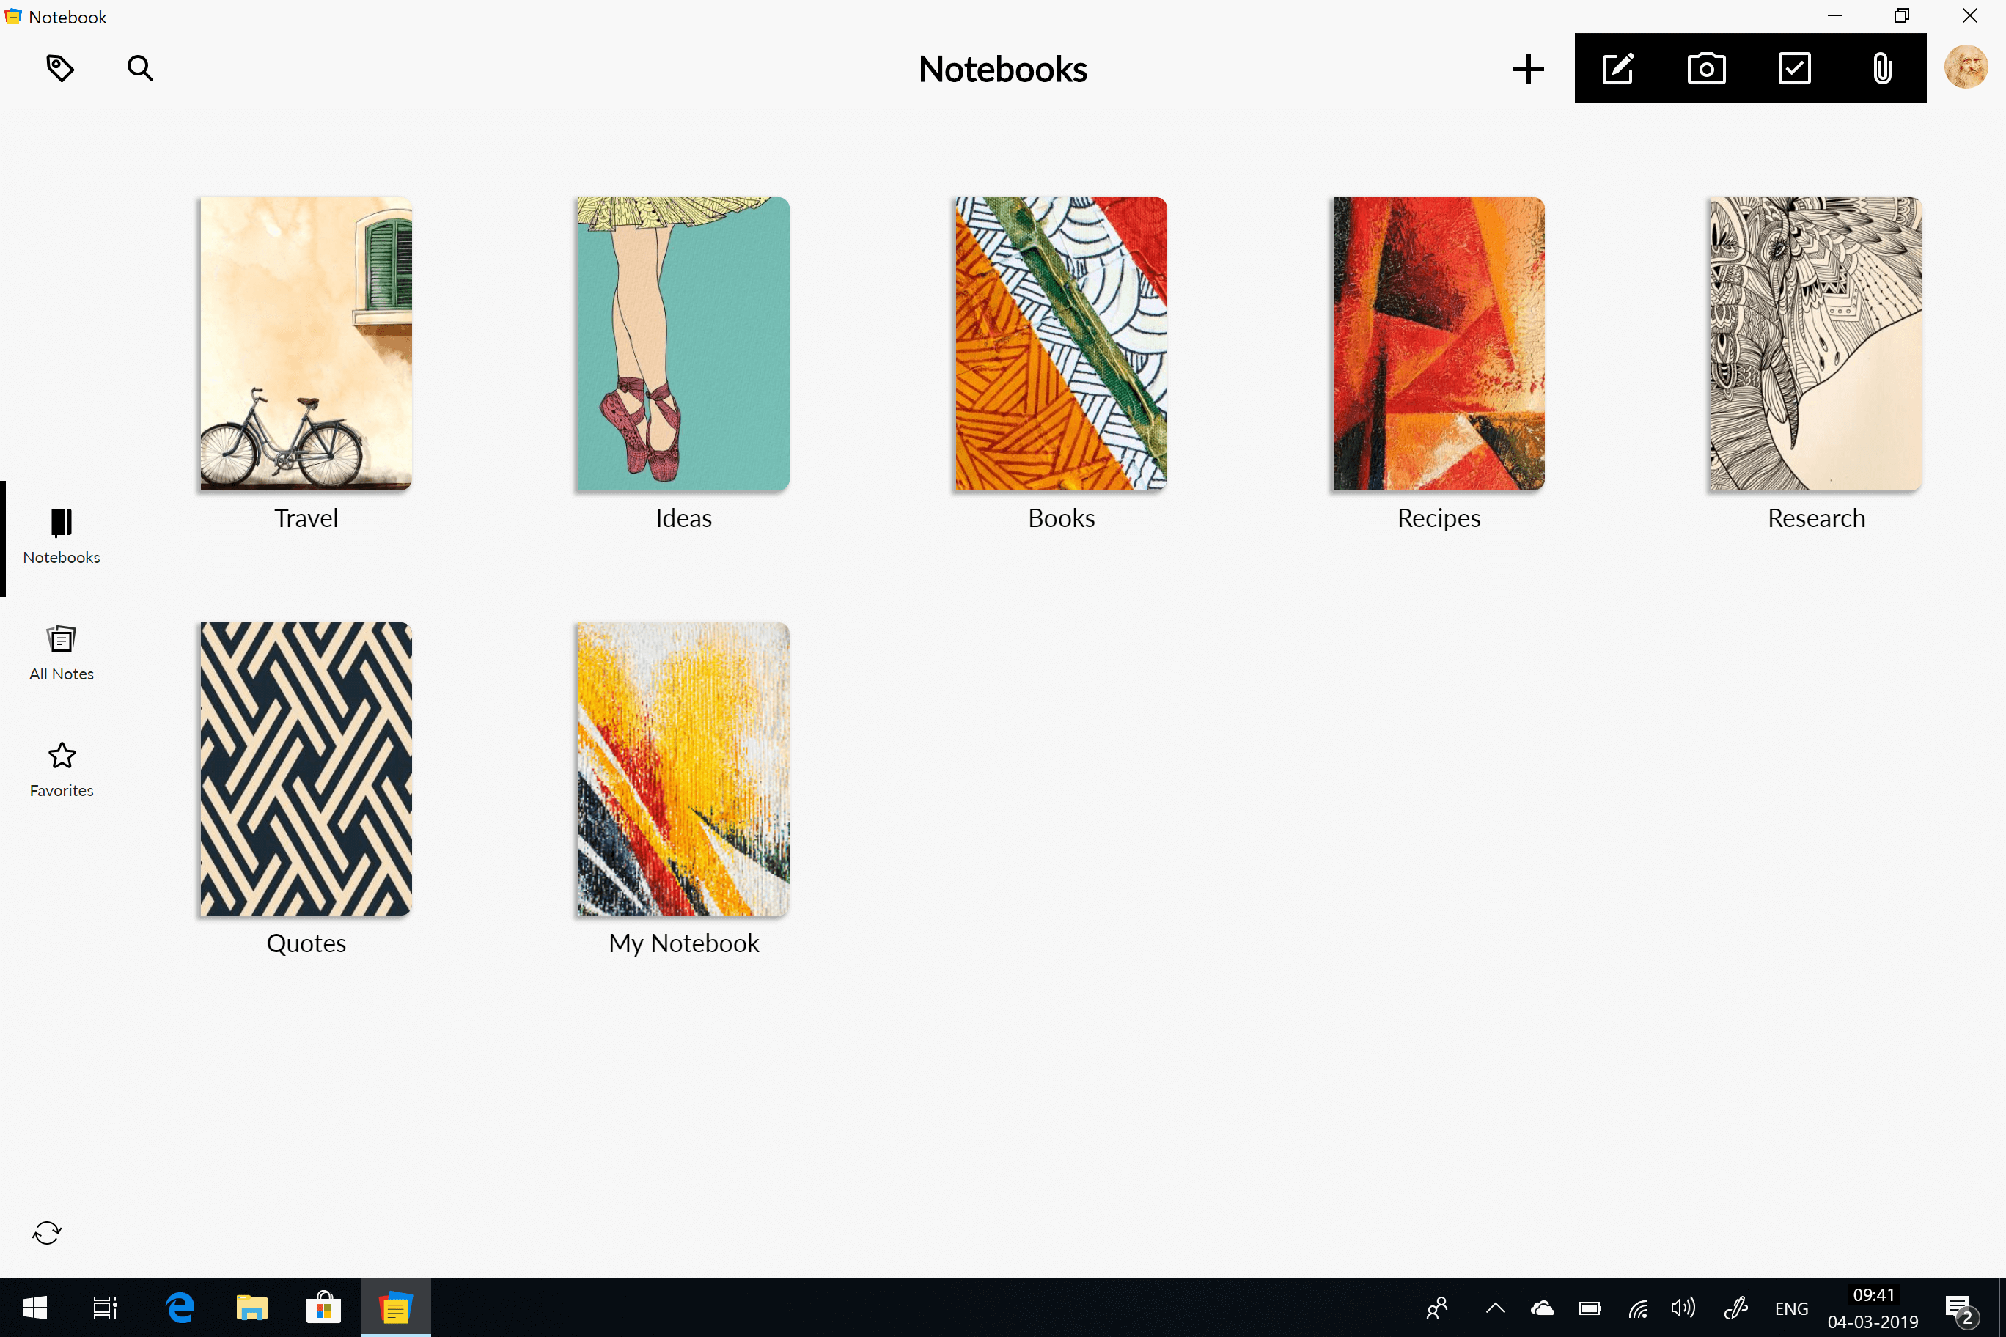Click the OneDrive cloud tray icon
The height and width of the screenshot is (1337, 2006).
(1542, 1308)
